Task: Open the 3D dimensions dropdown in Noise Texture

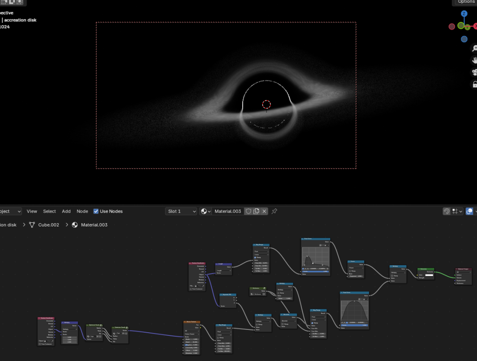Action: (191, 331)
